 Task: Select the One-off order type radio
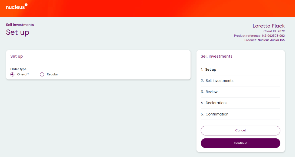[x=12, y=75]
